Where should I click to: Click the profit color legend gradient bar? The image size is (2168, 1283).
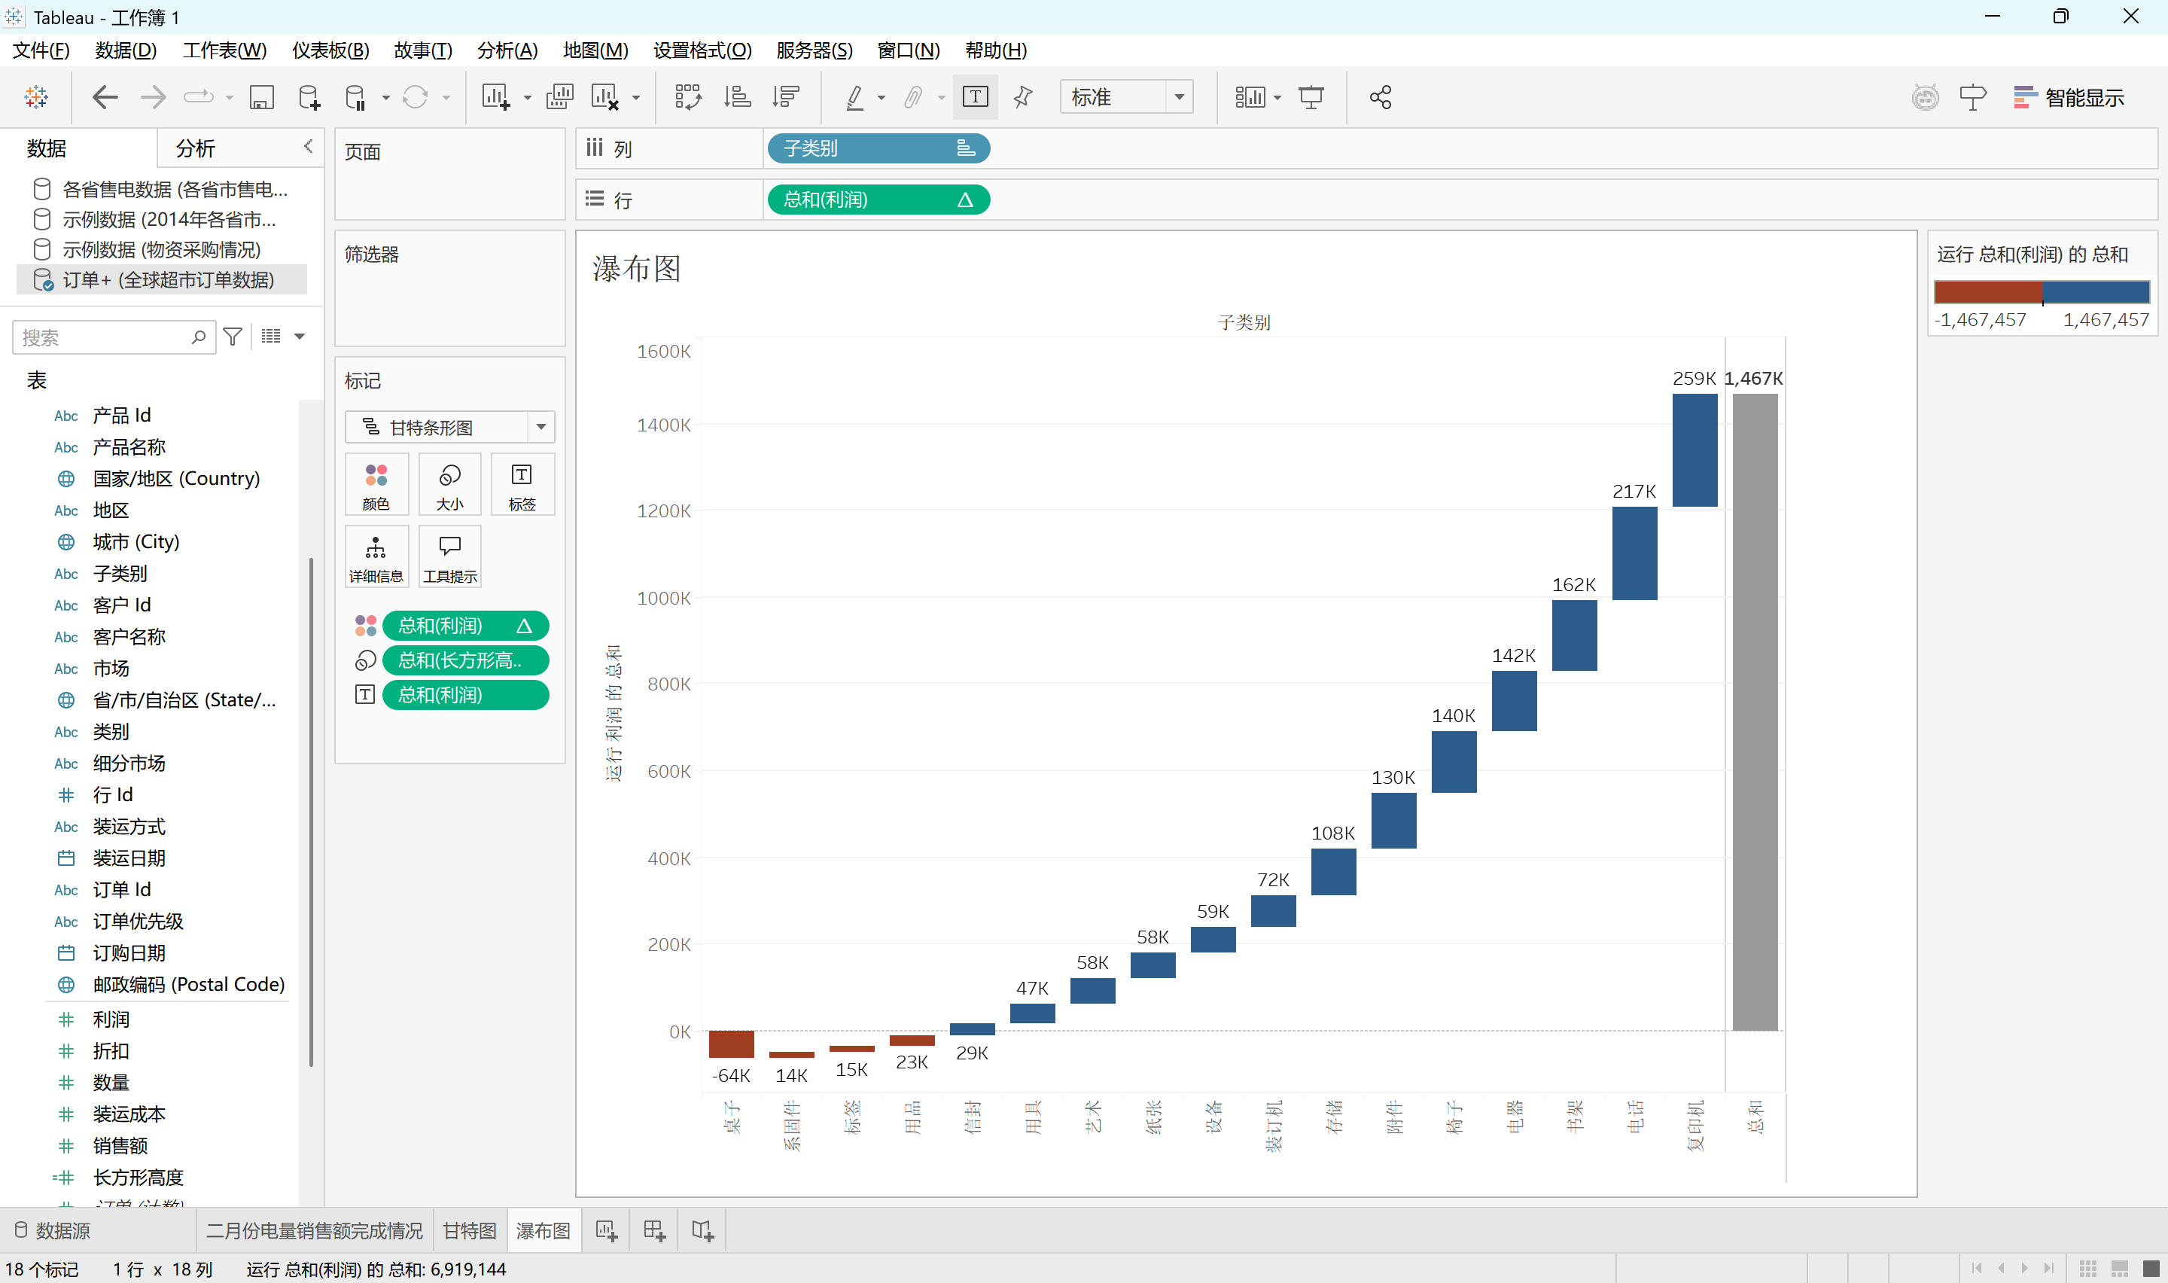[x=2041, y=292]
